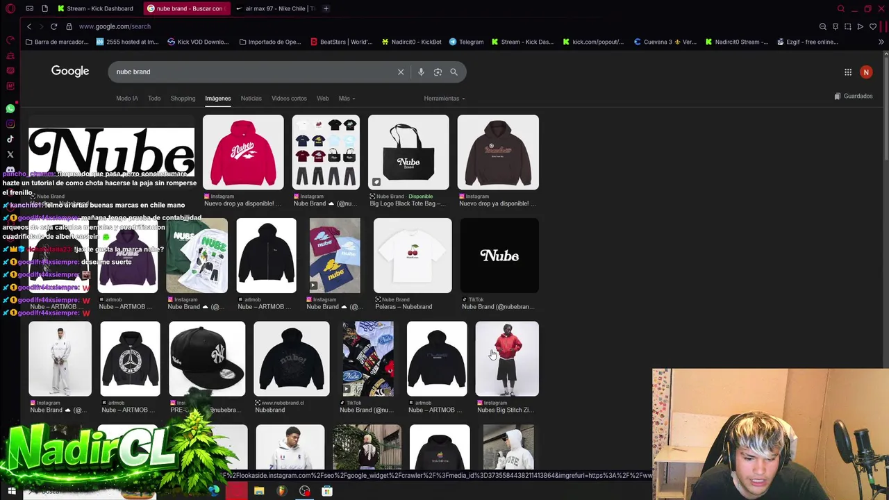Open the TikTok Nube logo image

coord(499,256)
